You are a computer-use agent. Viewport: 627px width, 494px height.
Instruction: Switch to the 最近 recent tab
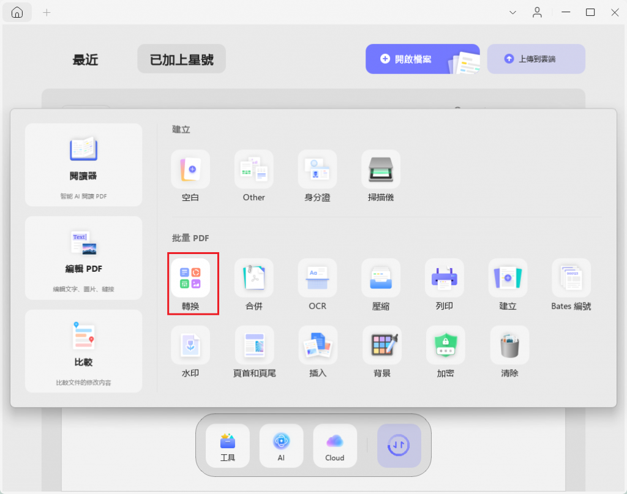(85, 59)
